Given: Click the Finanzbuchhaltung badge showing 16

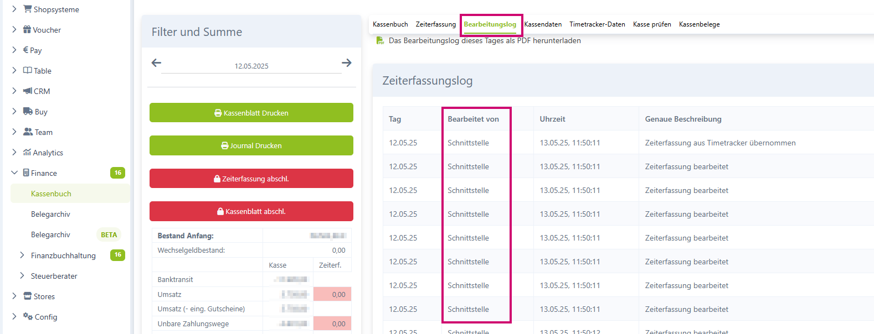Looking at the screenshot, I should click(117, 255).
